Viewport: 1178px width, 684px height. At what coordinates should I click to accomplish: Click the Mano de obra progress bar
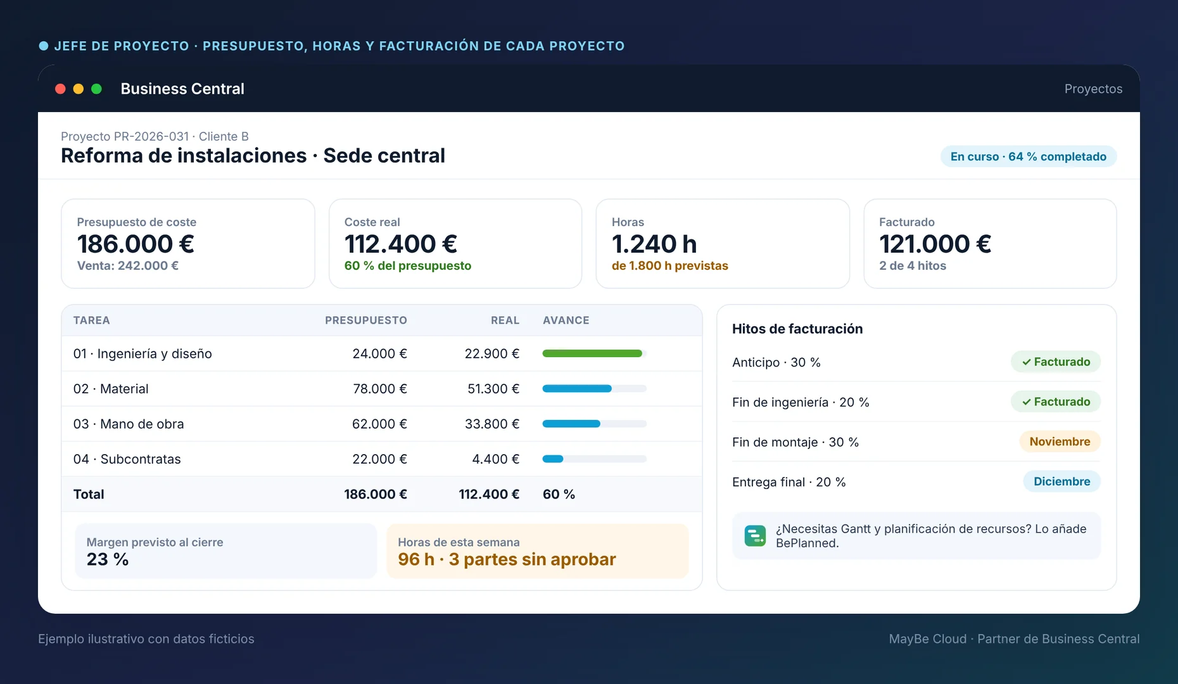click(594, 424)
